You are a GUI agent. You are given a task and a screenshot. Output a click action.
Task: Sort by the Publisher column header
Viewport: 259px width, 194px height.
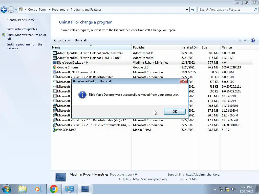156,47
